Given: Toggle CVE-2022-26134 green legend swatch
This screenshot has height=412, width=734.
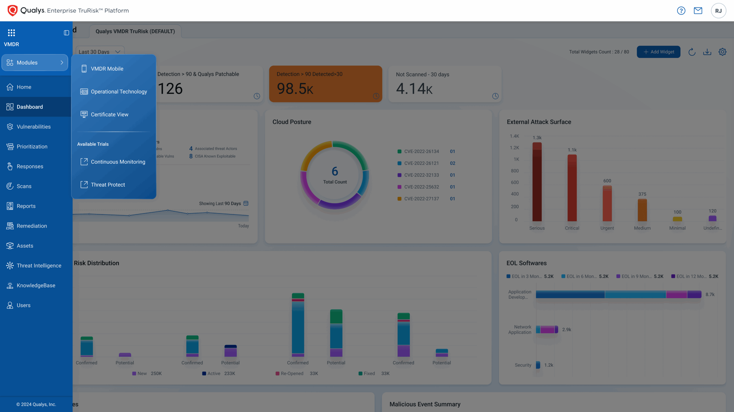Looking at the screenshot, I should (x=399, y=151).
